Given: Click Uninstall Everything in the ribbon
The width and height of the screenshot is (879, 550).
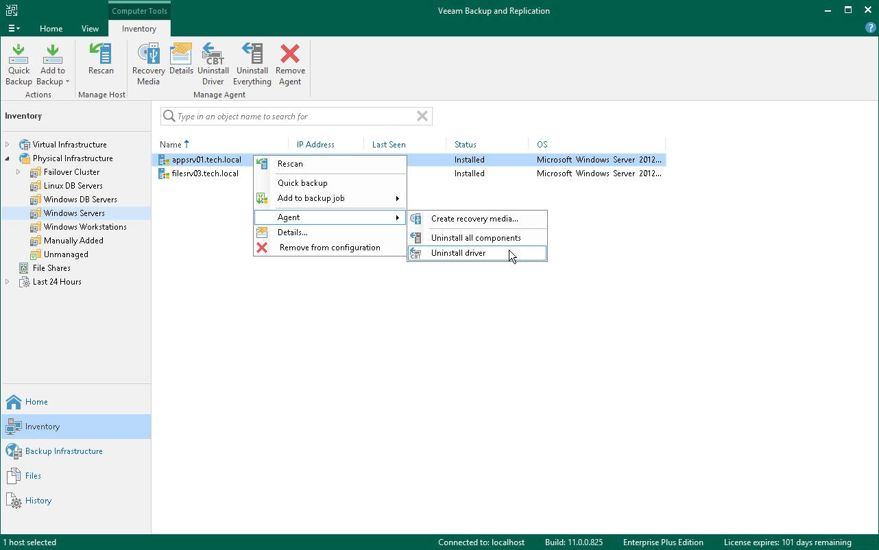Looking at the screenshot, I should (252, 65).
